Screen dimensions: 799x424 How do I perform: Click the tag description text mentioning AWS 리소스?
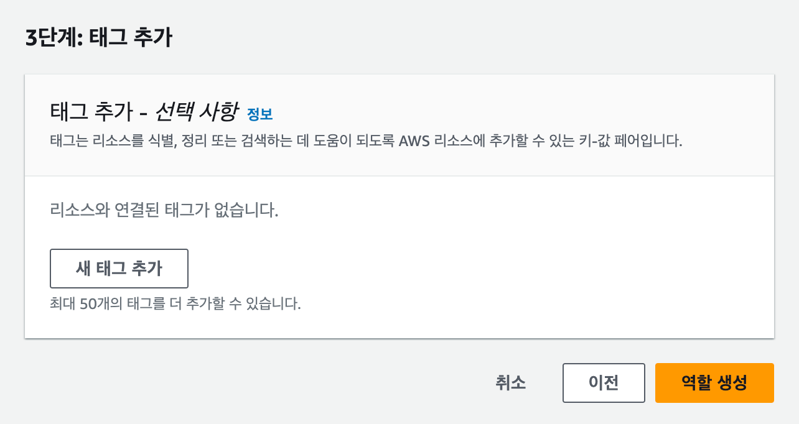(x=366, y=141)
